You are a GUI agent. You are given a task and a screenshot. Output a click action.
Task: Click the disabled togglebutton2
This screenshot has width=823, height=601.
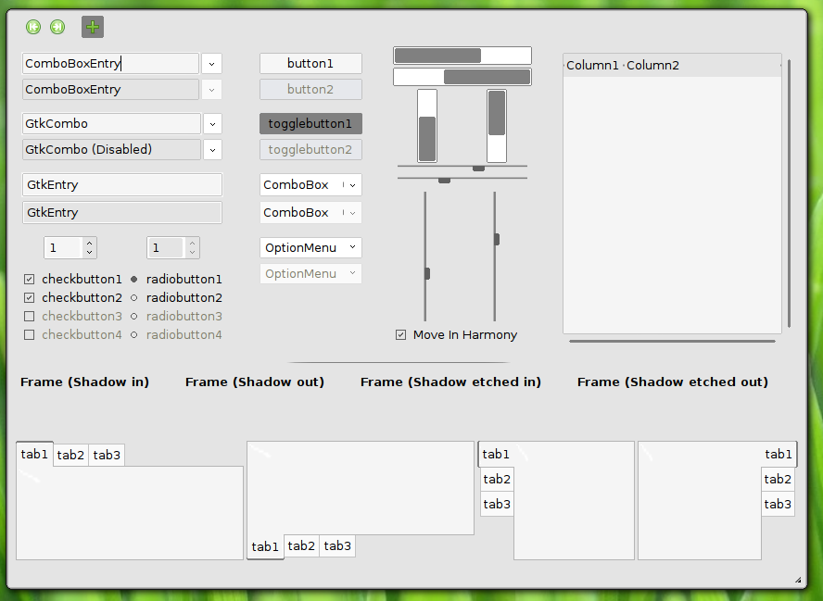(310, 149)
